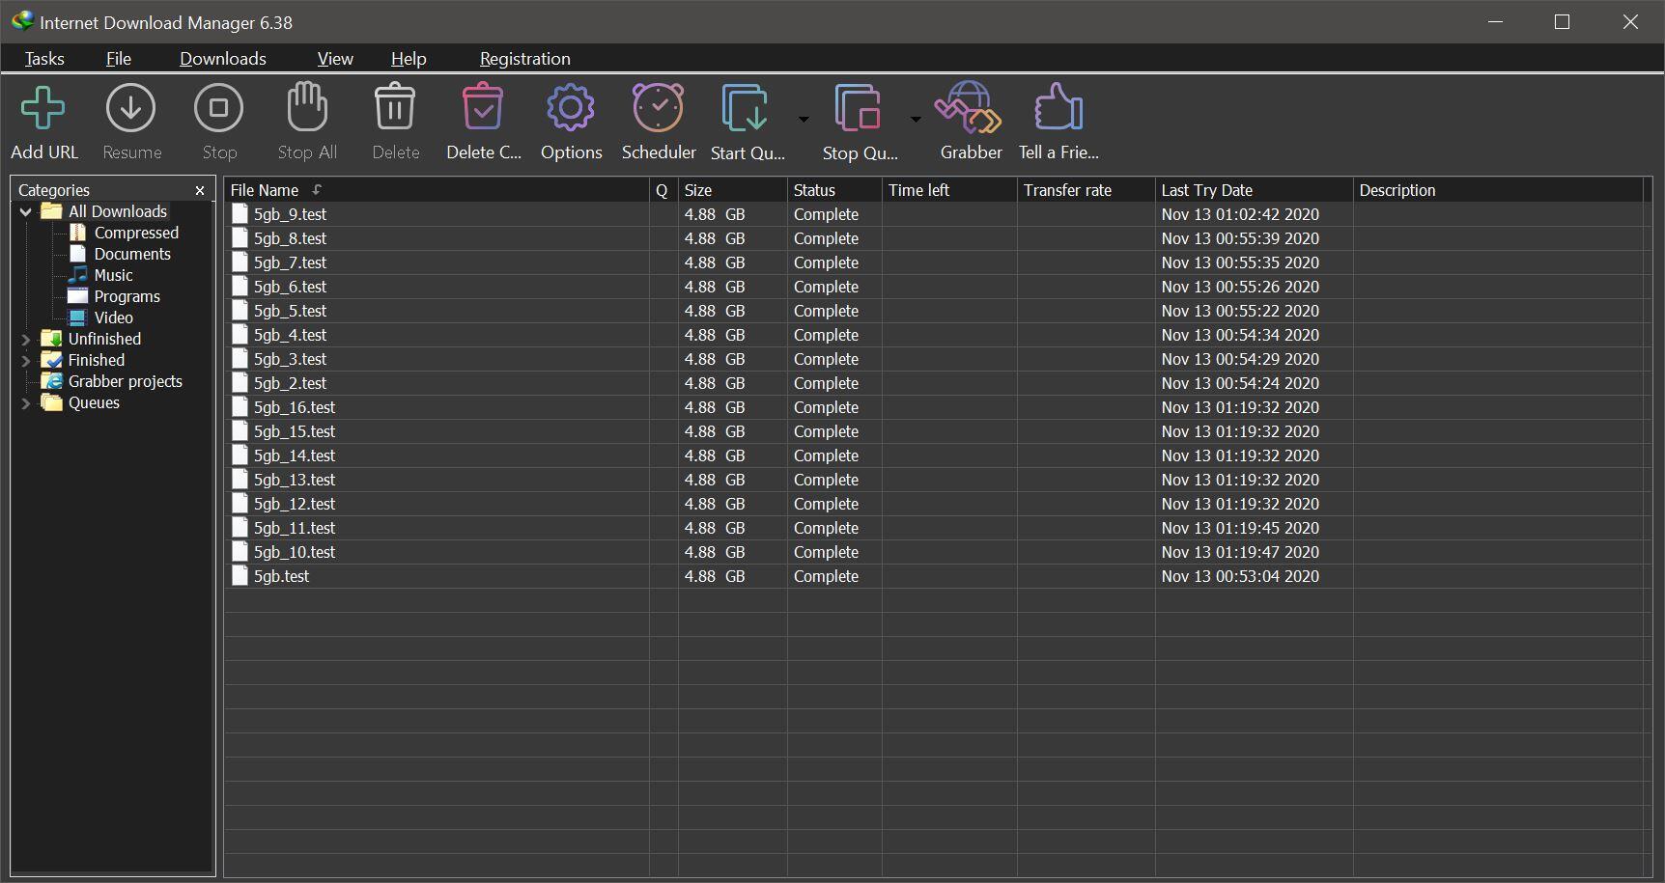
Task: Click the Add URL toolbar icon
Action: (43, 107)
